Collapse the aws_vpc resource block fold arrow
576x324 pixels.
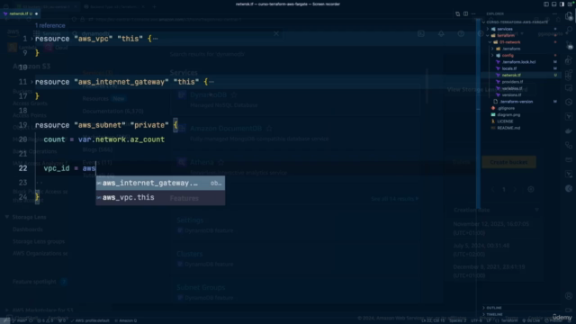click(31, 39)
